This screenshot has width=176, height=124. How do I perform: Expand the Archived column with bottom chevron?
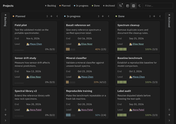[169, 120]
